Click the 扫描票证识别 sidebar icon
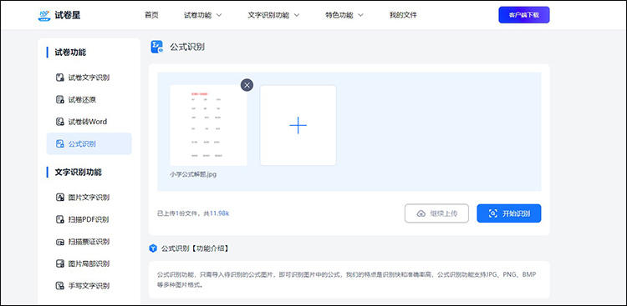 coord(59,242)
